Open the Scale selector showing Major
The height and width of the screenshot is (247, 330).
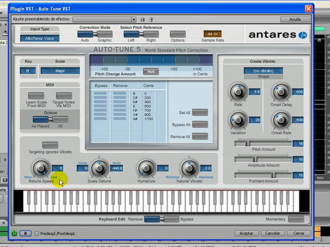click(x=60, y=71)
